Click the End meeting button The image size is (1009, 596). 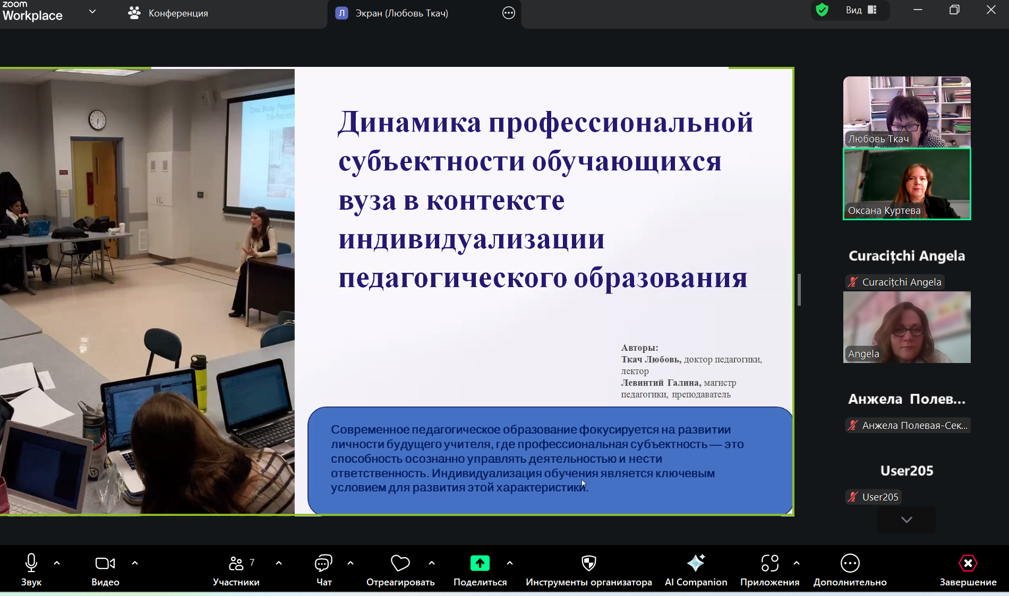pos(968,564)
